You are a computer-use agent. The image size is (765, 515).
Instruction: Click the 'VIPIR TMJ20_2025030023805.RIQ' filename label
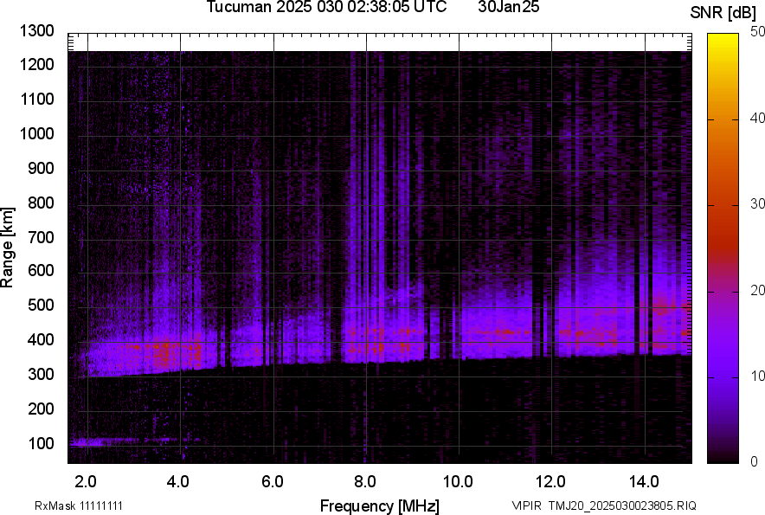(603, 505)
